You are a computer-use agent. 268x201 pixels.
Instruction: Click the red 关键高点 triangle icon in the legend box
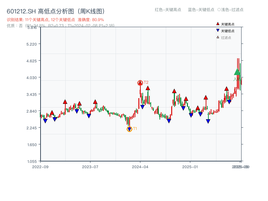coord(217,24)
